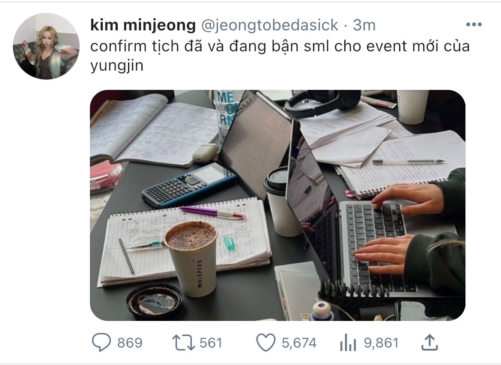501x365 pixels.
Task: Click the 3m timestamp
Action: [x=364, y=25]
